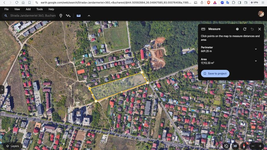The image size is (267, 150).
Task: Click the compass to reset north
Action: [x=244, y=146]
